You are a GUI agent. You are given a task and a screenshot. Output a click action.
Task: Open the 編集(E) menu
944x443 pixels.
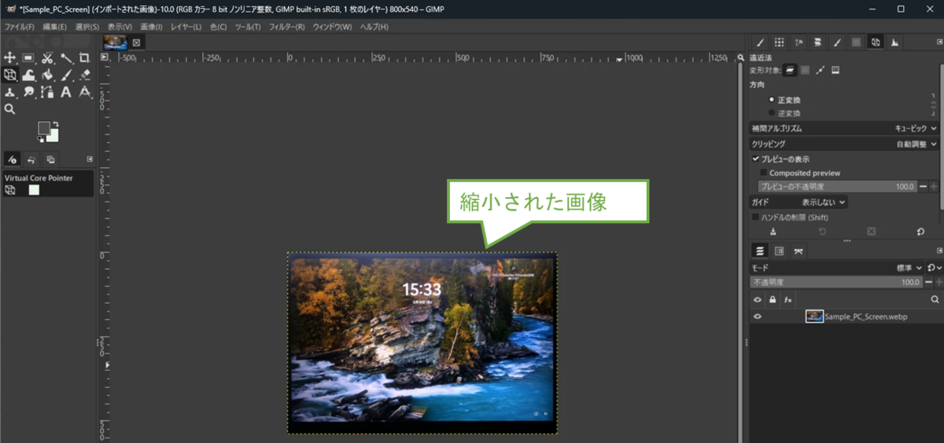point(54,27)
